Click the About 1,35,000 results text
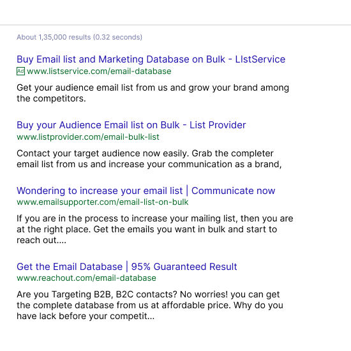The width and height of the screenshot is (351, 351). (79, 37)
